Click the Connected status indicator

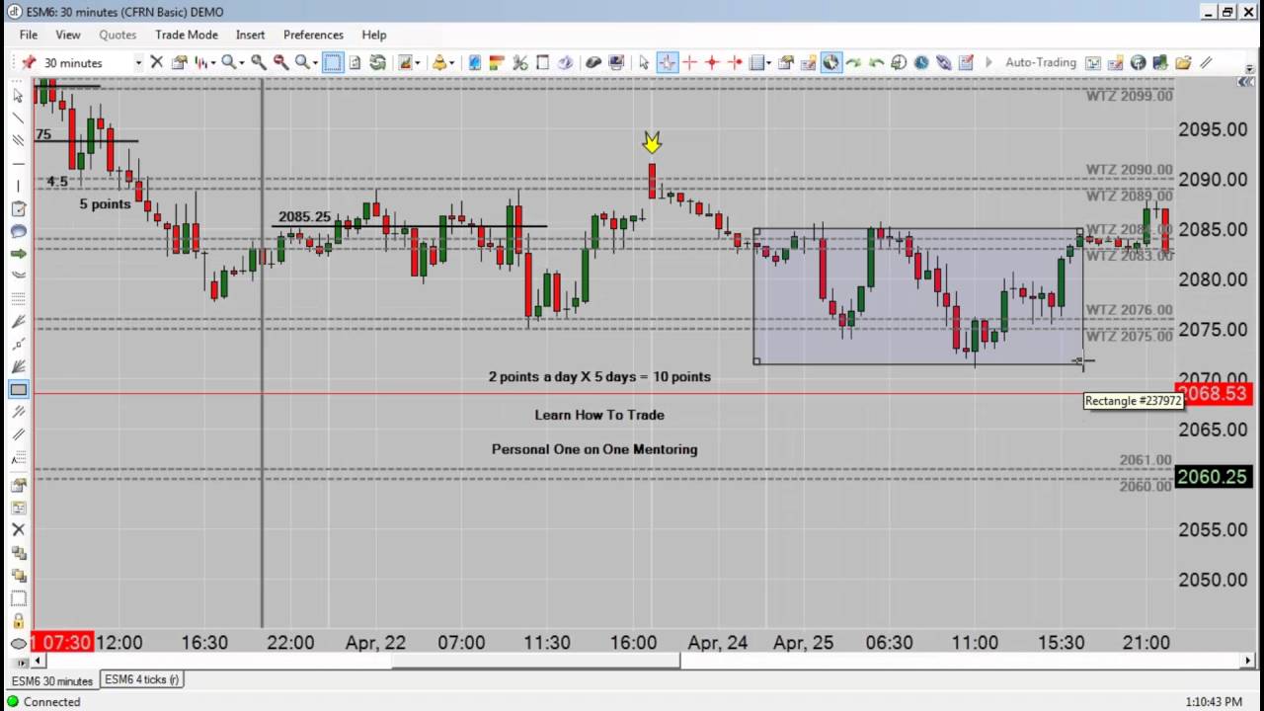[x=43, y=702]
